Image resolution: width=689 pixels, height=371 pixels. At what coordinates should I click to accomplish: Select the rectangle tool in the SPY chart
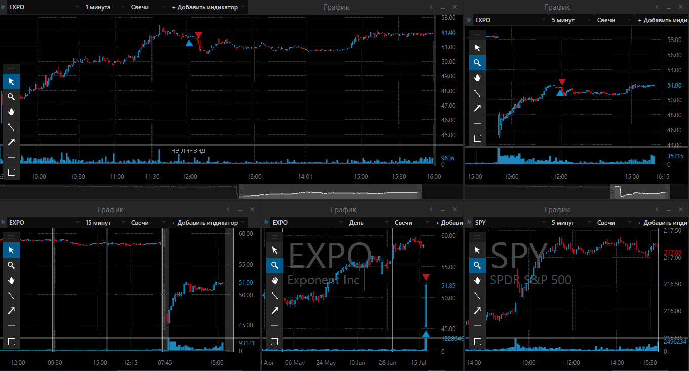click(x=477, y=341)
